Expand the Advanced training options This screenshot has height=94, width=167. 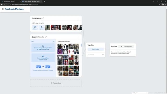click(x=96, y=55)
